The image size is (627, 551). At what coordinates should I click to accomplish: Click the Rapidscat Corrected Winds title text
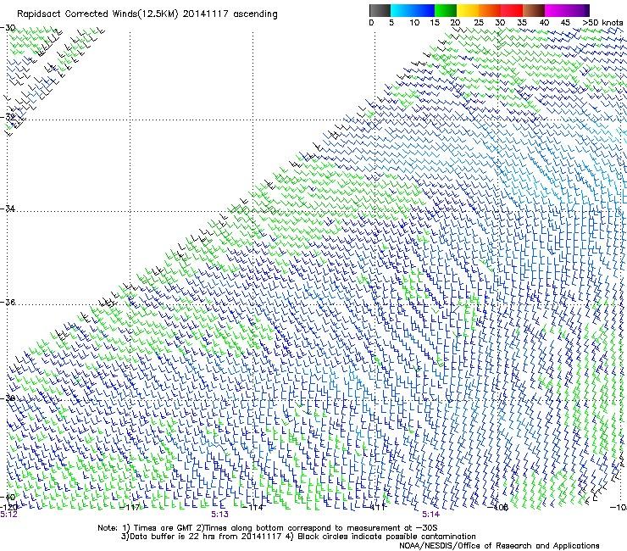(x=147, y=14)
